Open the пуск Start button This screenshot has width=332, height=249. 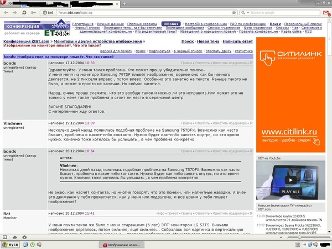[x=10, y=245]
